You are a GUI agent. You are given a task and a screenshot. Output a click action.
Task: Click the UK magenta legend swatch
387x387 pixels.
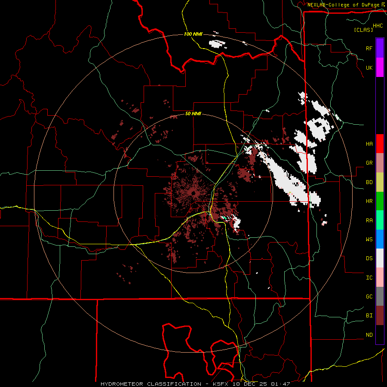(x=380, y=68)
